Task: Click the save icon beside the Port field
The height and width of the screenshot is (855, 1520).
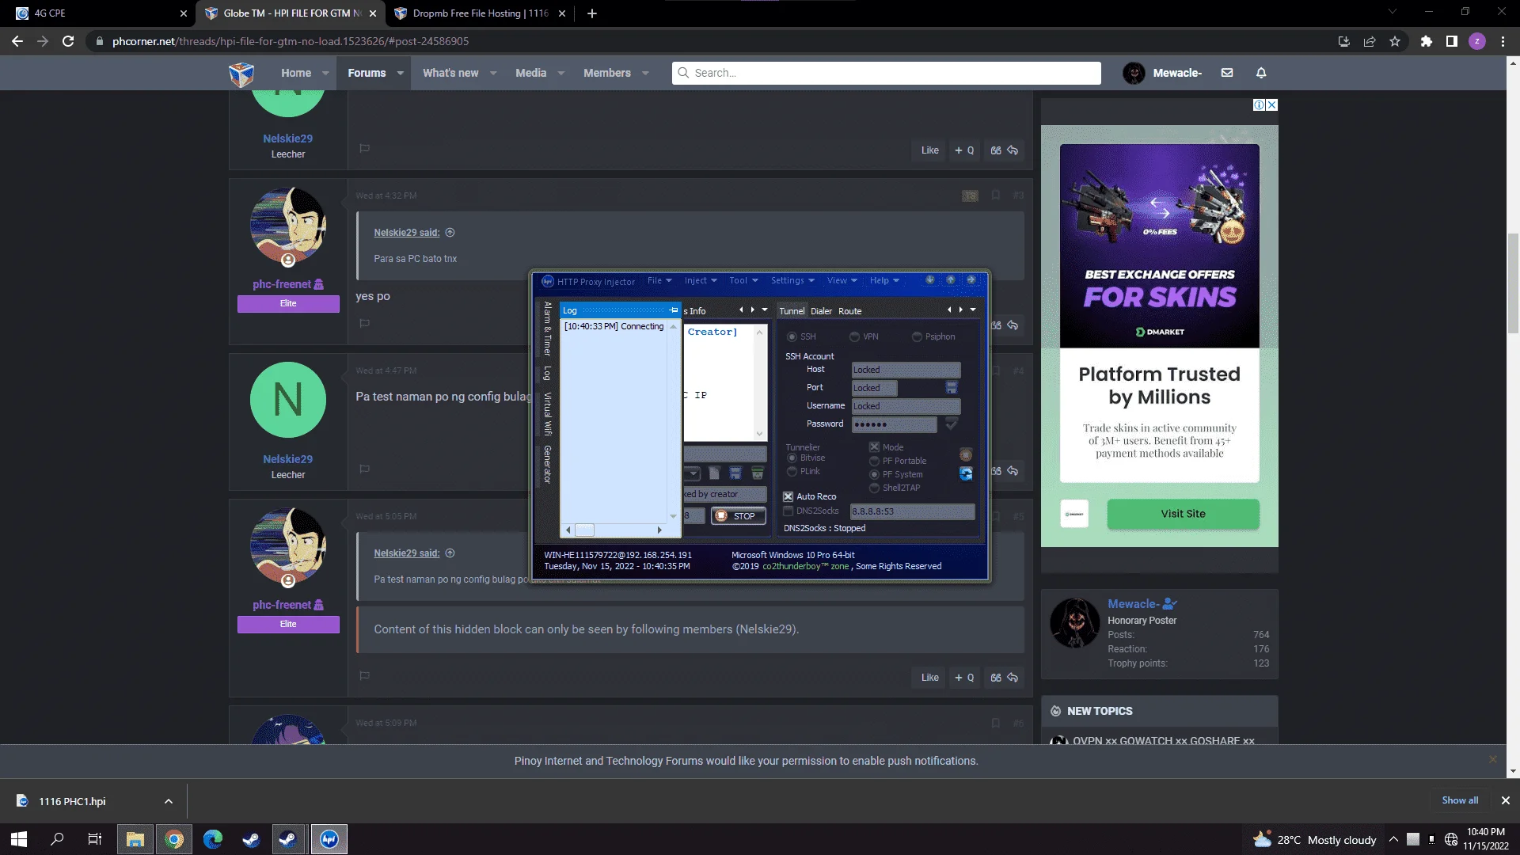Action: tap(952, 388)
